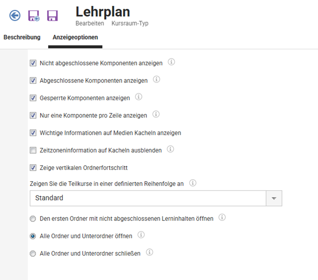This screenshot has width=318, height=280.
Task: Open info for 'Zeigen Sie die Teilkurse' setting
Action: 192,183
